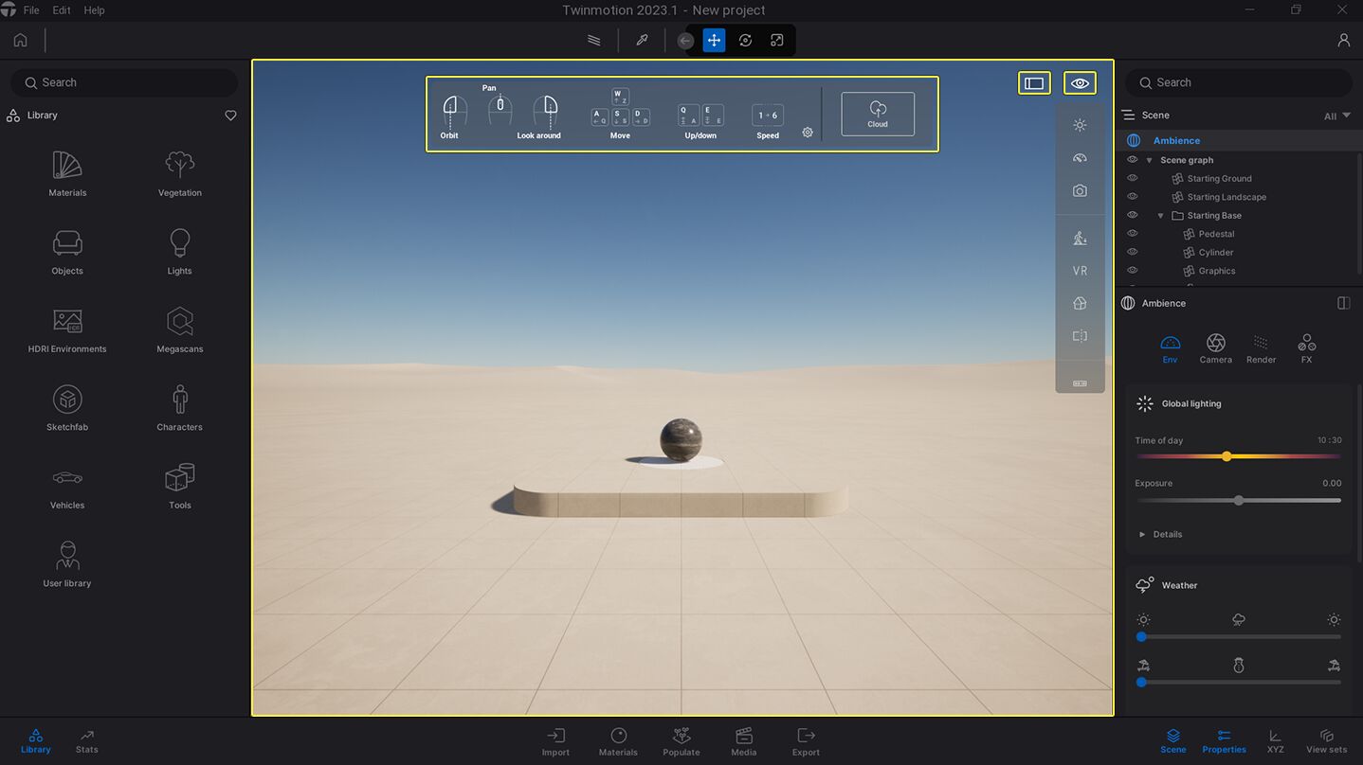Viewport: 1363px width, 765px height.
Task: Open the Vegetation library category
Action: (179, 172)
